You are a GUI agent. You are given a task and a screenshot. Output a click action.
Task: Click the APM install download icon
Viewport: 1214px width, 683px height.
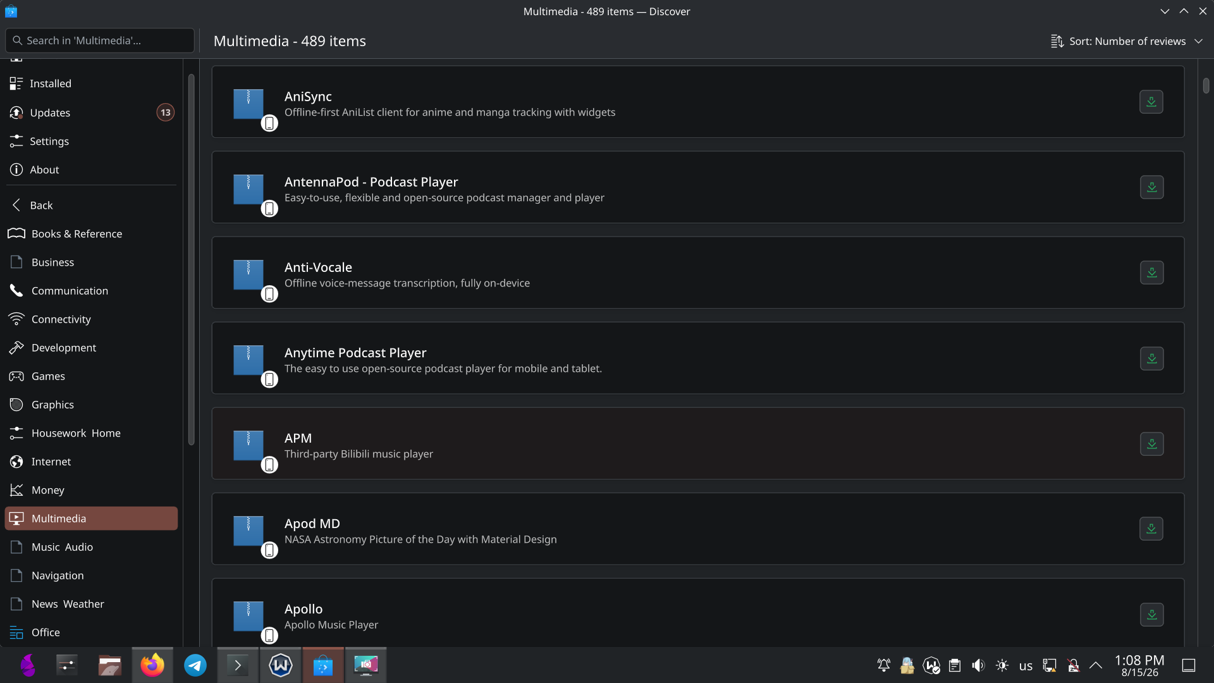[x=1151, y=444]
